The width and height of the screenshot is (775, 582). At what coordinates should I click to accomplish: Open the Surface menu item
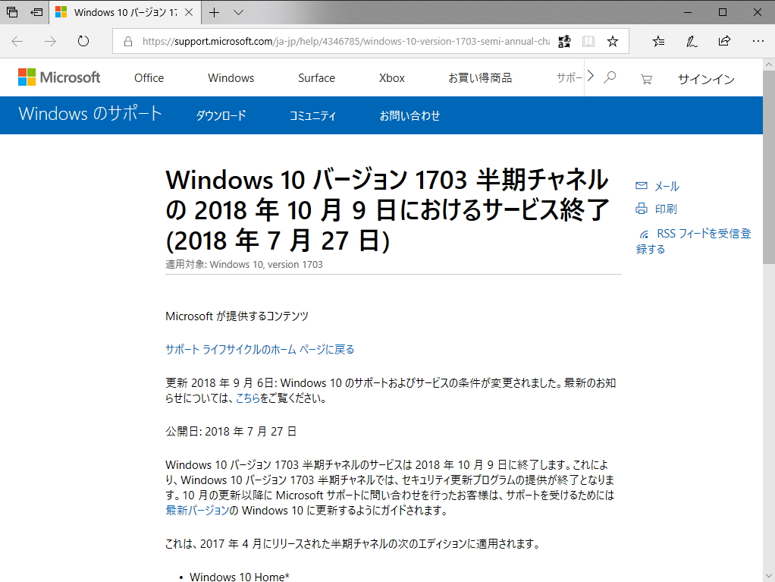pos(316,78)
